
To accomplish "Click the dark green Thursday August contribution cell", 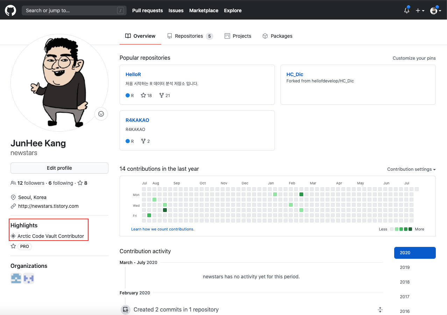I will 165,210.
